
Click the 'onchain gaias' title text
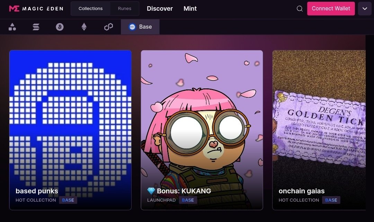click(x=302, y=191)
